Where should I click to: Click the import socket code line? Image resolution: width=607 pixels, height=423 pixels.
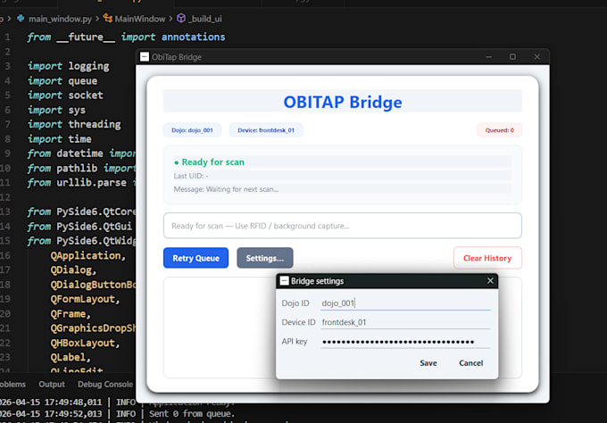[x=65, y=95]
